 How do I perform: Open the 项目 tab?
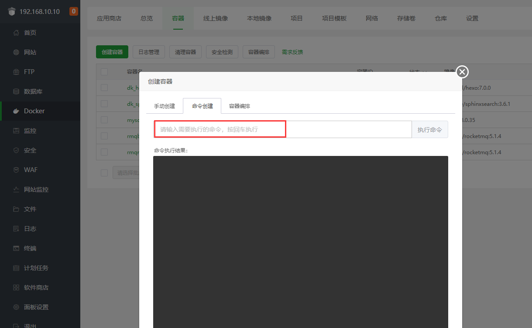pos(297,18)
